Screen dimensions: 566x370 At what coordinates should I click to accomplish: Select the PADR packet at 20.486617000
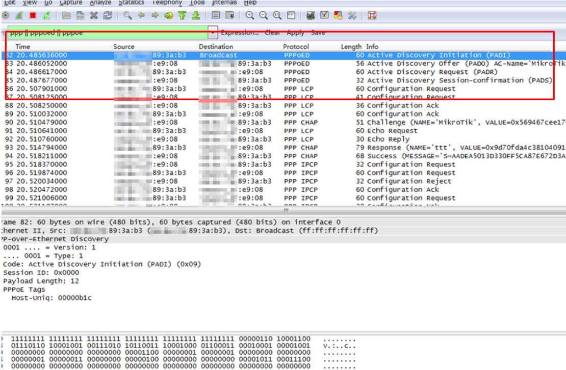point(284,72)
